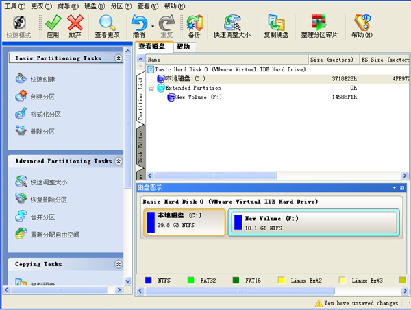This screenshot has height=310, width=411.
Task: Start the 复制硬盘 toolbar tool
Action: click(276, 26)
